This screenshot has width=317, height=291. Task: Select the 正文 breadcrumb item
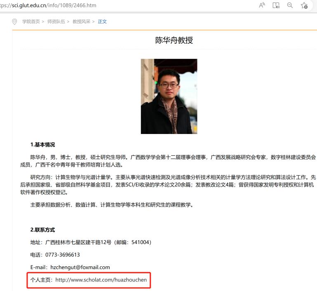102,21
